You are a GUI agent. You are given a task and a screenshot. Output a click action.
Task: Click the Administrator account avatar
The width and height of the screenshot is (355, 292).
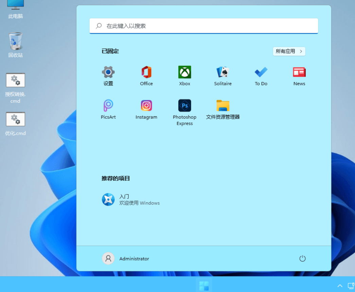[x=108, y=258]
